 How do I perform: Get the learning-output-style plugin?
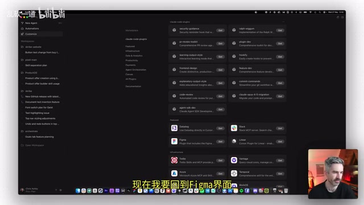(x=220, y=57)
